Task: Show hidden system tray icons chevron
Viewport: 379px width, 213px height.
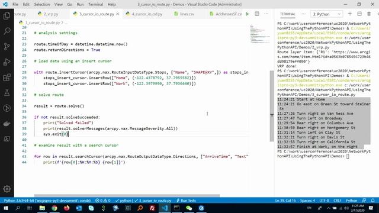Action: pyautogui.click(x=328, y=208)
